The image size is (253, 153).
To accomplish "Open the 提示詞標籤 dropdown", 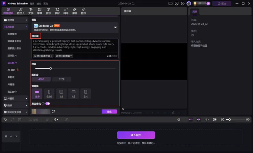I will tap(64, 56).
